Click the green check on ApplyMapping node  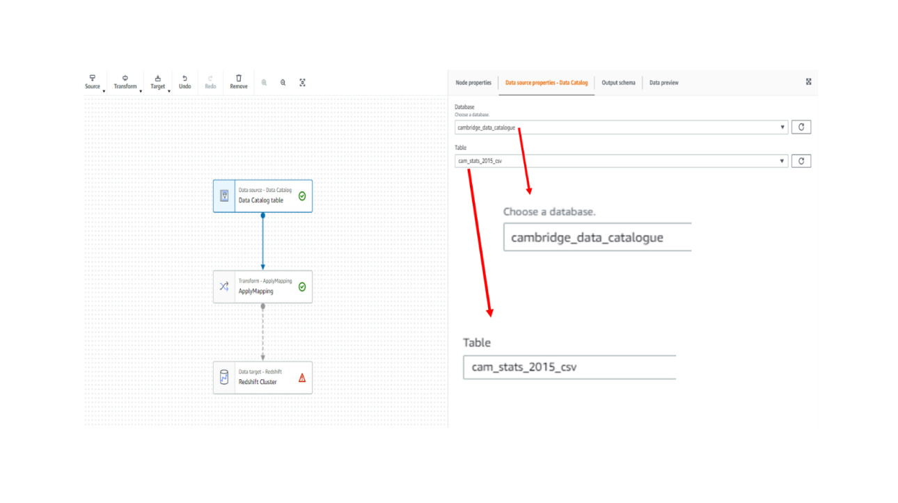tap(302, 287)
